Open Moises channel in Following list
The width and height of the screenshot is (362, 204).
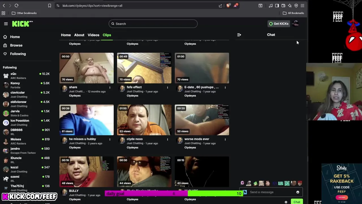point(26,141)
